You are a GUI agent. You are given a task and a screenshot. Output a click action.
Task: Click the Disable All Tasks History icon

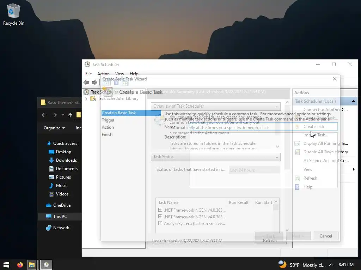coord(297,152)
